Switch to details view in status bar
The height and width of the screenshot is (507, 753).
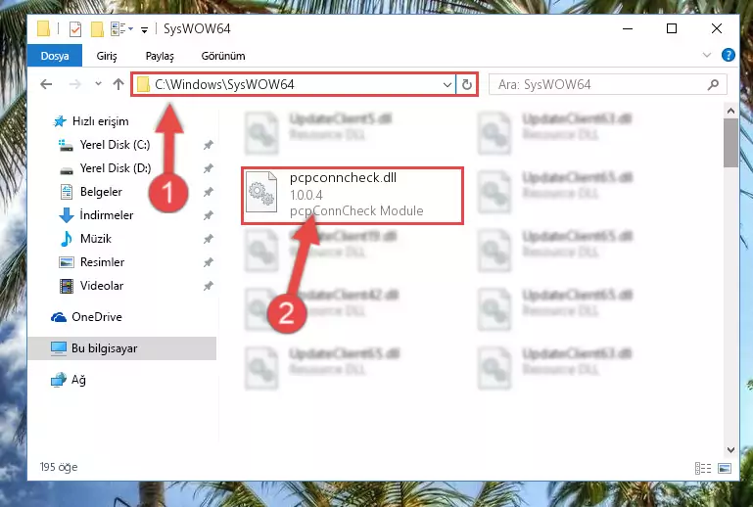pos(703,468)
